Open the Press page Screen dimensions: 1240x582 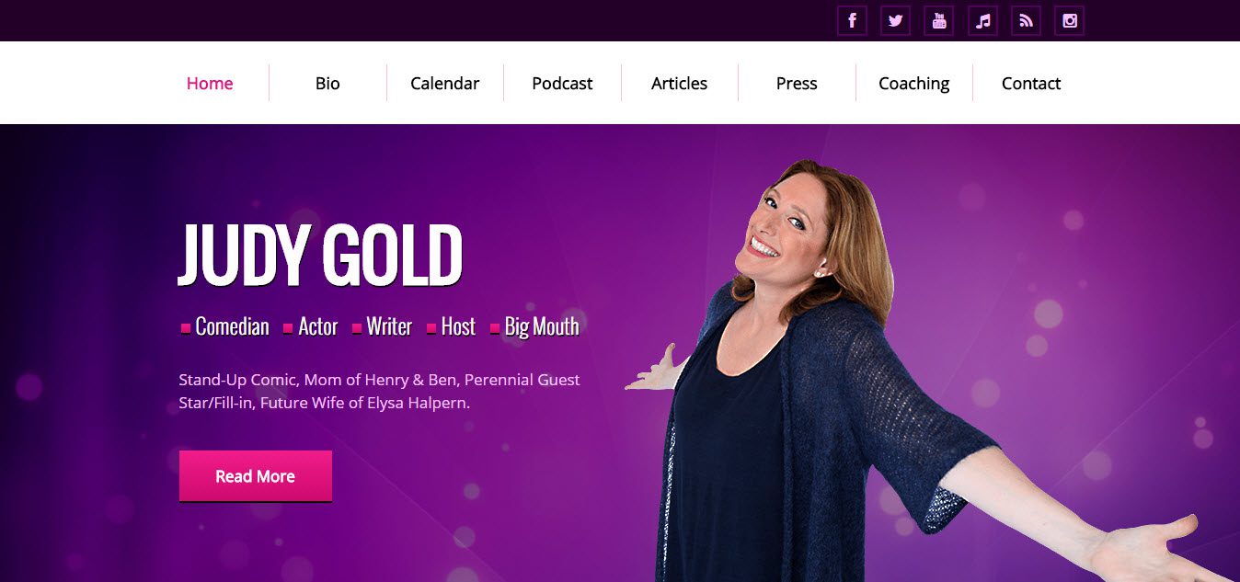tap(797, 83)
